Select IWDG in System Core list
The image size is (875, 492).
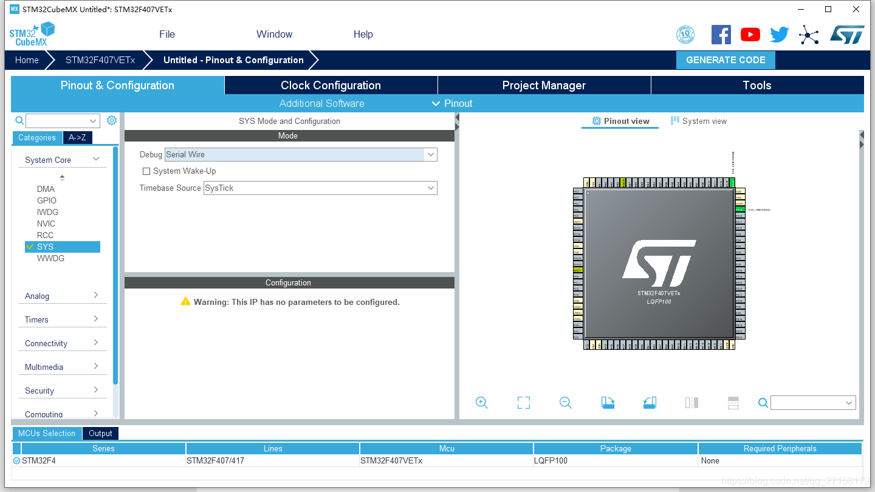47,212
